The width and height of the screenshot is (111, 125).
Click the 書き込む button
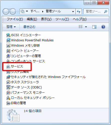(x=29, y=27)
